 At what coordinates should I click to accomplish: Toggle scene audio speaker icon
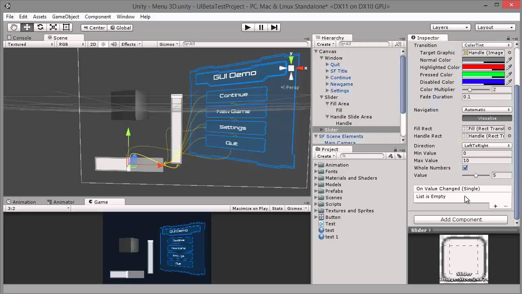(x=114, y=44)
